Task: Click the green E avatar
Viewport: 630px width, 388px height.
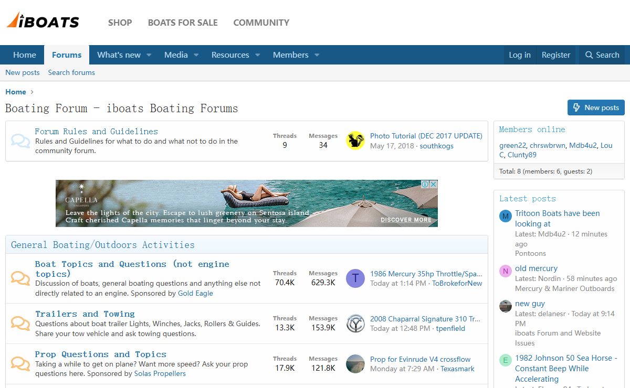Action: (506, 360)
